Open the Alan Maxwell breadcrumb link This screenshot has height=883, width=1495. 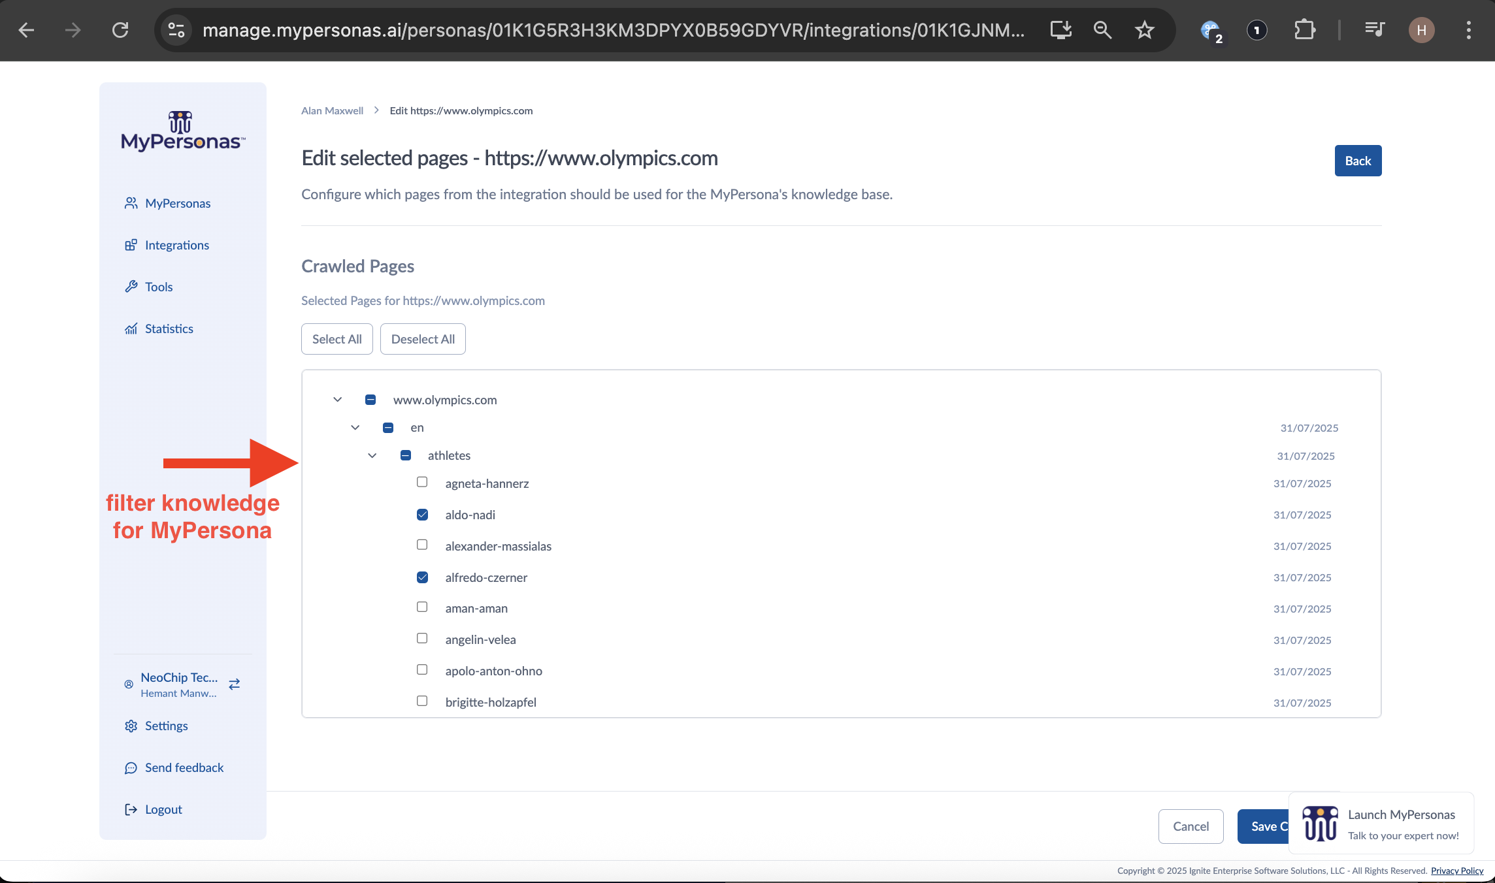pos(332,110)
